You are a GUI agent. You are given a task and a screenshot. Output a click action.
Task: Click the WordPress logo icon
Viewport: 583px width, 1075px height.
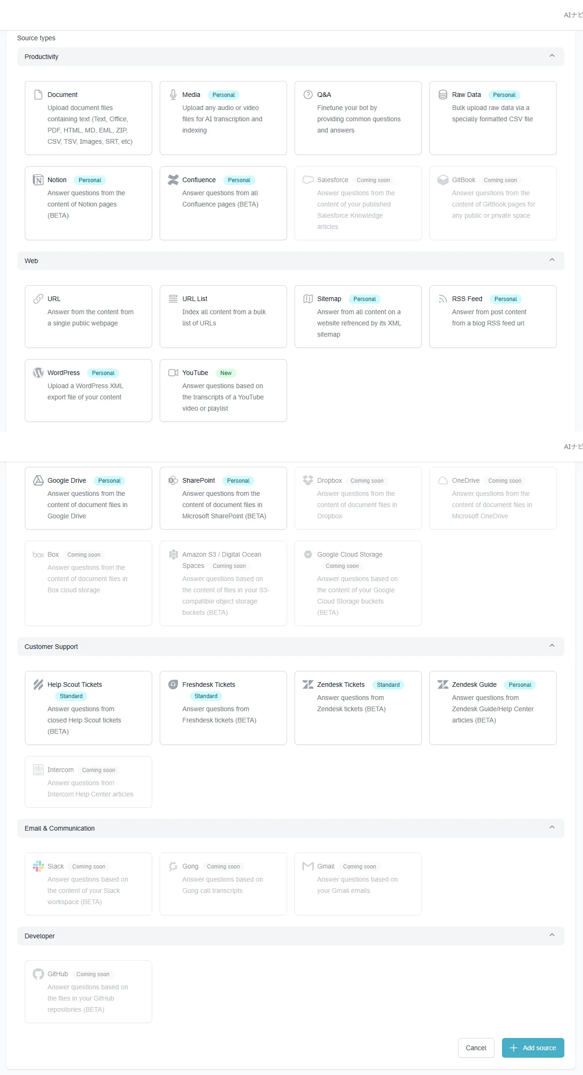38,373
